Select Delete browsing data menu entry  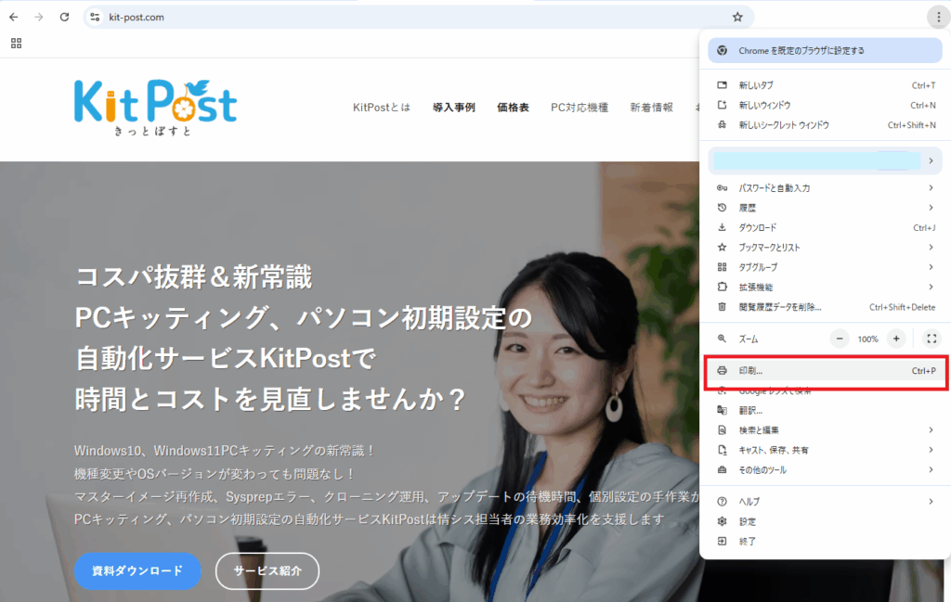click(825, 307)
